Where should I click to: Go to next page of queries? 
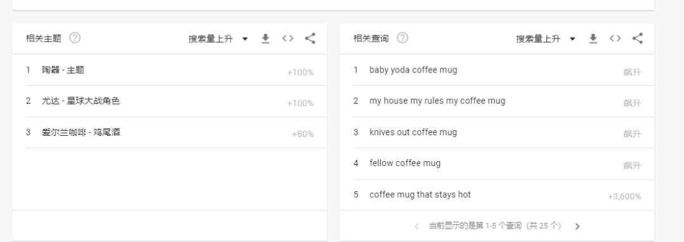(578, 226)
